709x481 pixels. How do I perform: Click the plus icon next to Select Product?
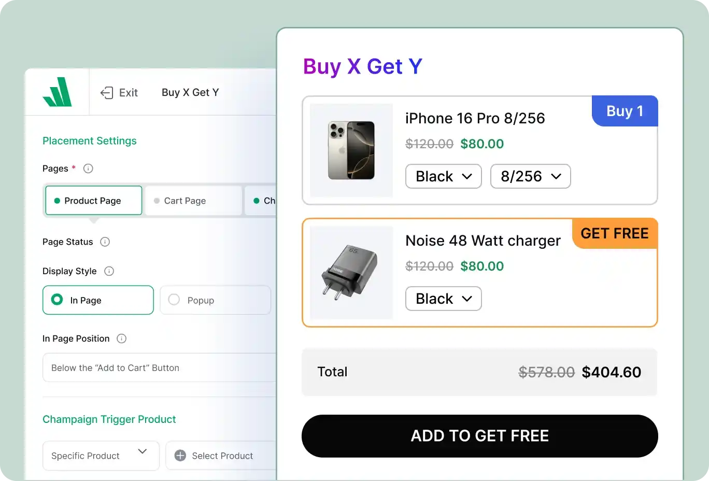tap(180, 455)
